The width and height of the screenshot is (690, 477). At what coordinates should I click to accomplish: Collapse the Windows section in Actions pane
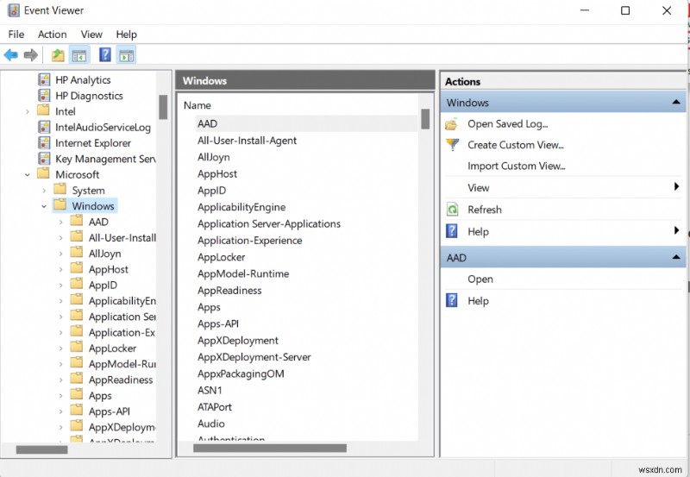(677, 103)
